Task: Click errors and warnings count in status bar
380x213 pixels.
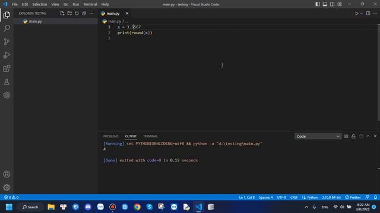Action: [11, 197]
